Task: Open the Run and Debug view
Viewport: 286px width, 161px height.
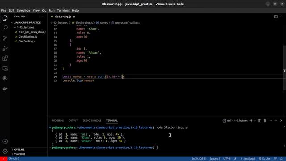Action: tap(5, 48)
